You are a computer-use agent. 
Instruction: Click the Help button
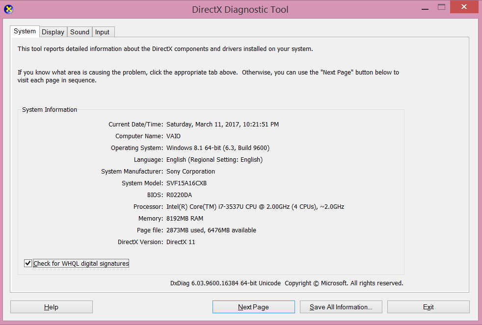pyautogui.click(x=52, y=307)
